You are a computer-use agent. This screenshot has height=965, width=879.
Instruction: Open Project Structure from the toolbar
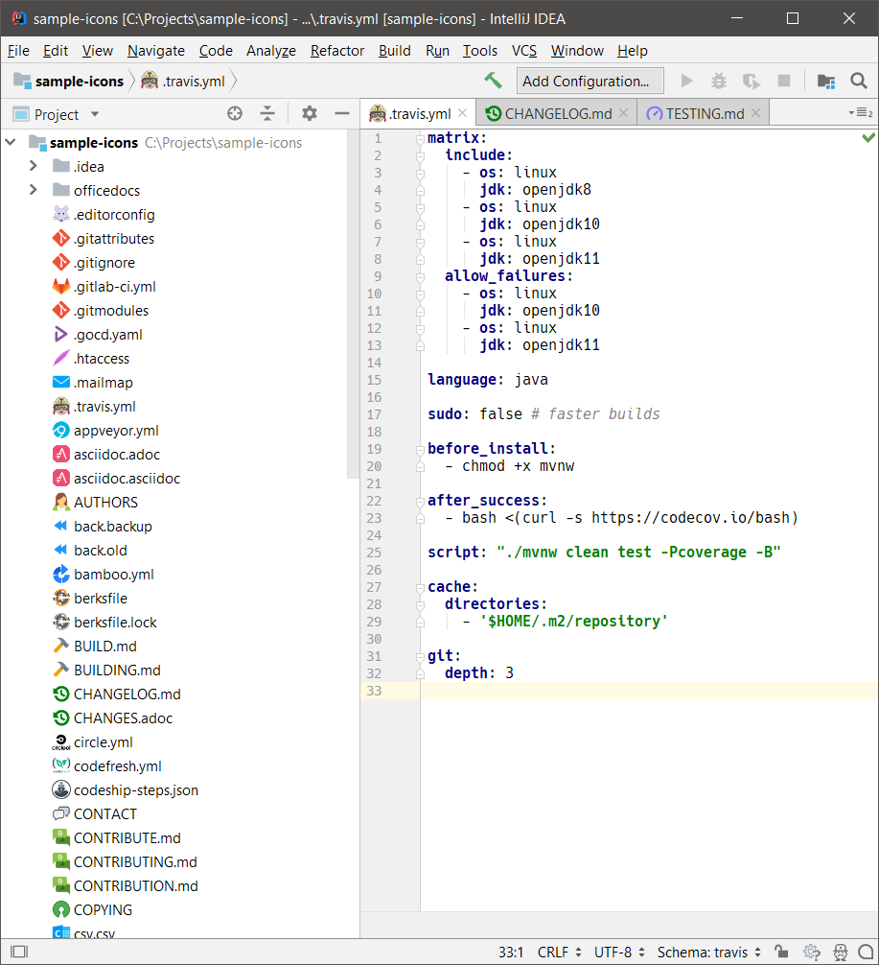(825, 82)
